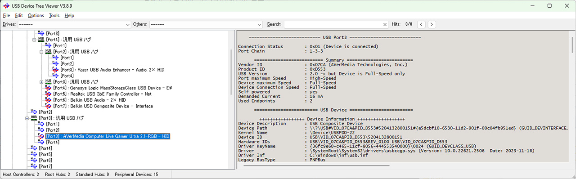This screenshot has width=576, height=179.
Task: Collapse the [Port3] hub containing the AVerMedia device
Action: point(27,118)
